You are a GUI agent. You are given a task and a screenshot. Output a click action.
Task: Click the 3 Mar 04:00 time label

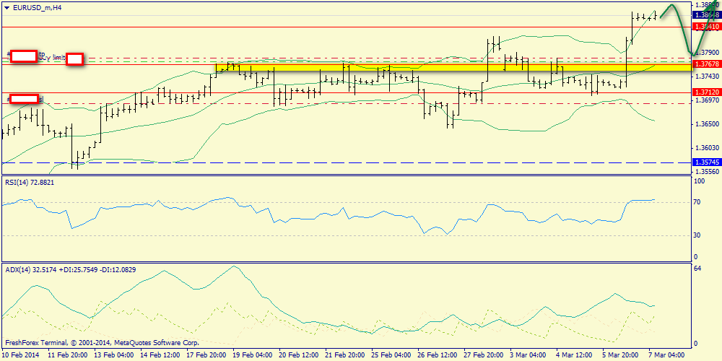click(x=529, y=355)
